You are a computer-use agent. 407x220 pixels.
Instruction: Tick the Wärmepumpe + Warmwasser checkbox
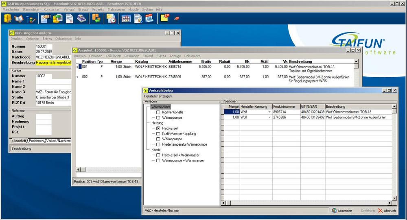[x=158, y=161]
